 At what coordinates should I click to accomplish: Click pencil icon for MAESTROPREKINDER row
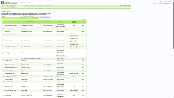point(3,64)
